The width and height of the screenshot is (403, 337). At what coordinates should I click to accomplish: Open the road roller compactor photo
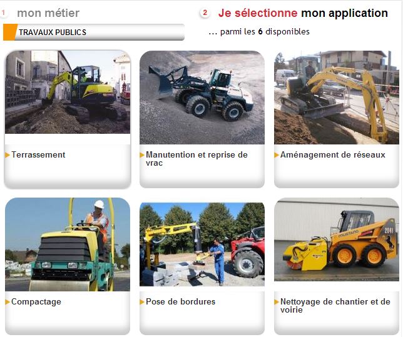click(x=68, y=244)
